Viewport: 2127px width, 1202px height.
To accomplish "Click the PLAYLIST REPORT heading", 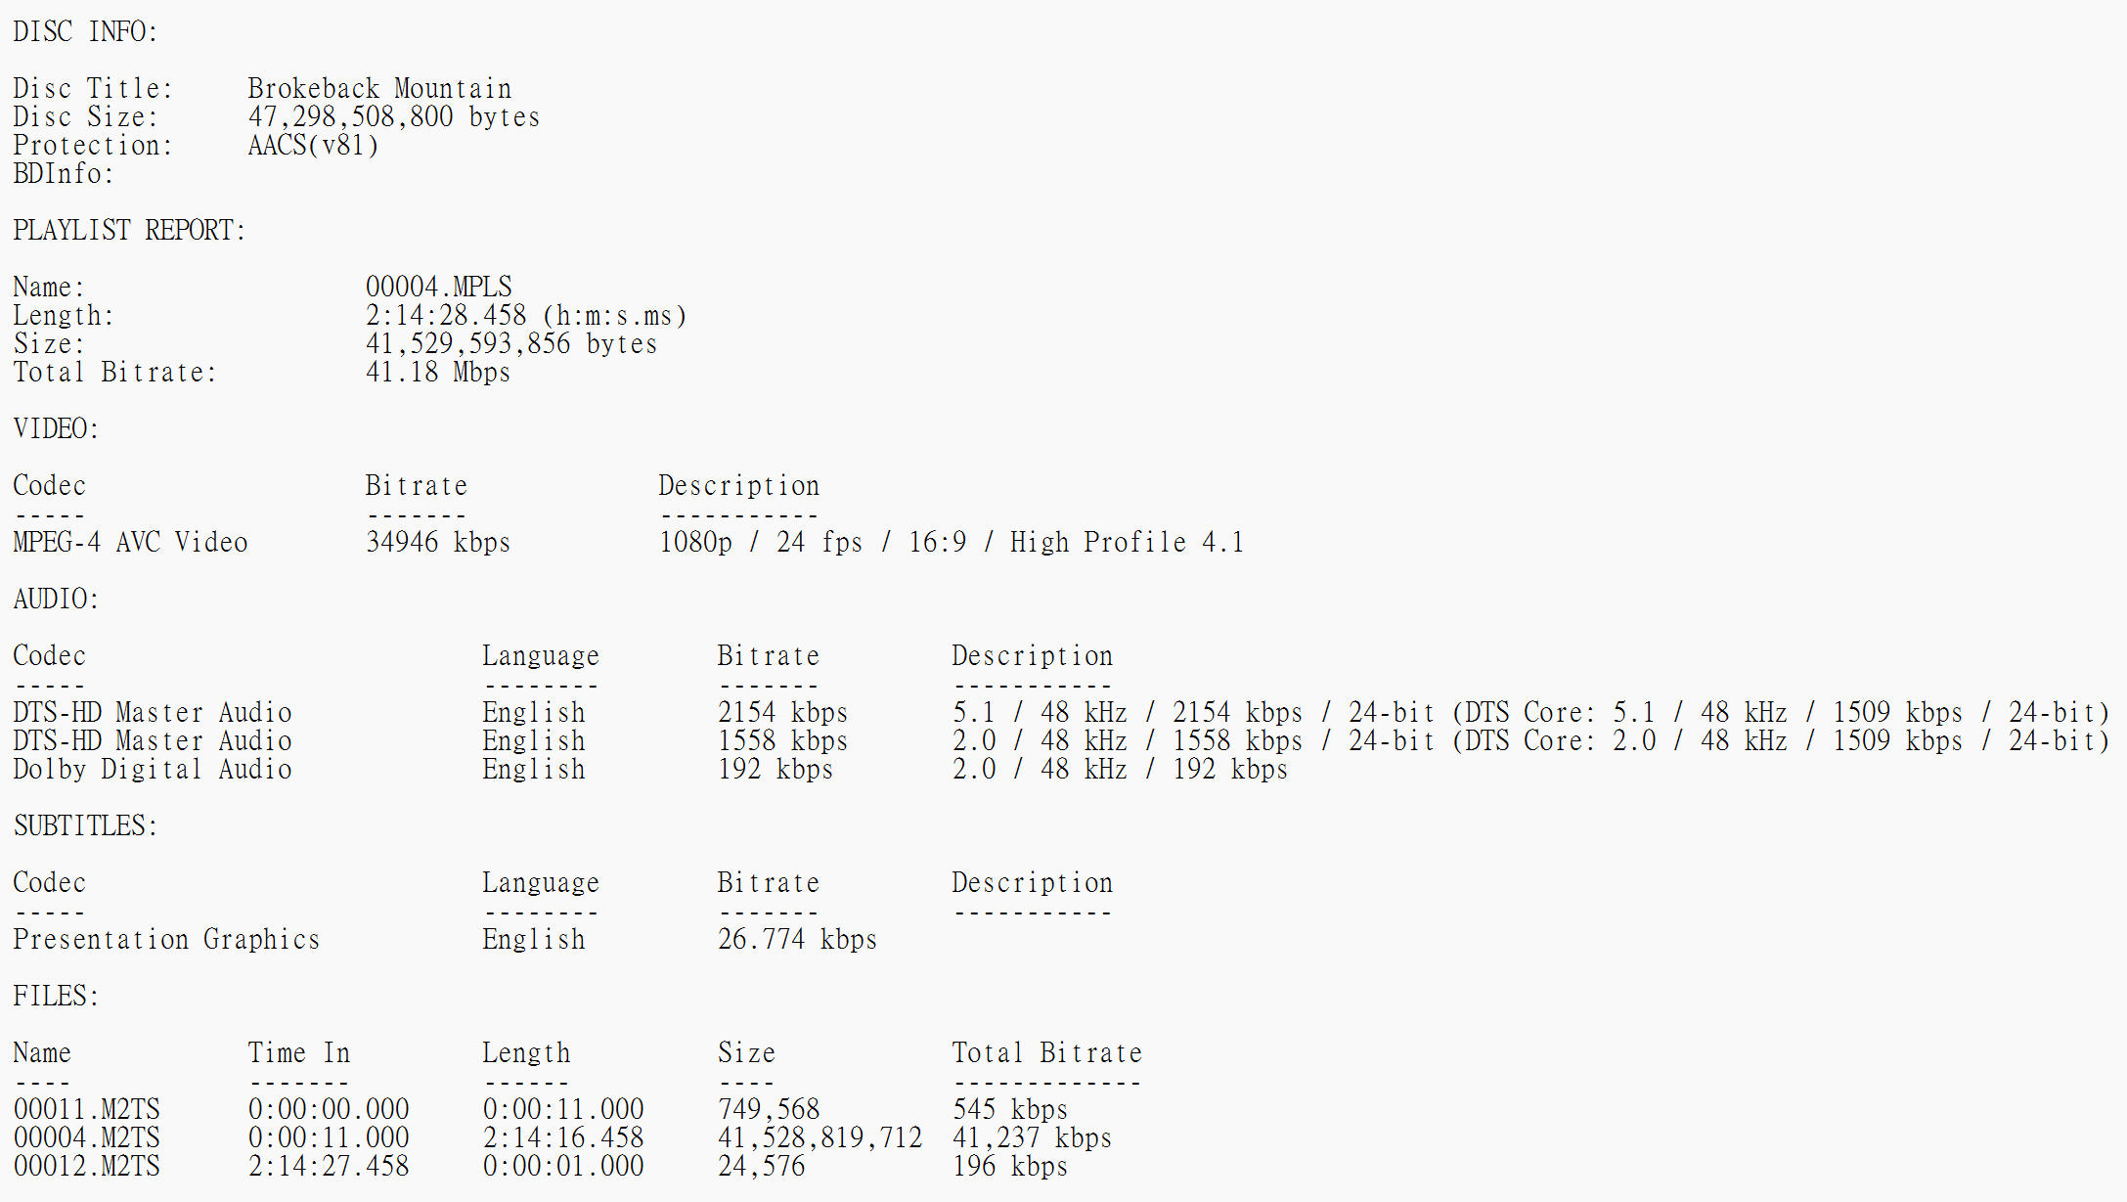I will click(x=129, y=231).
